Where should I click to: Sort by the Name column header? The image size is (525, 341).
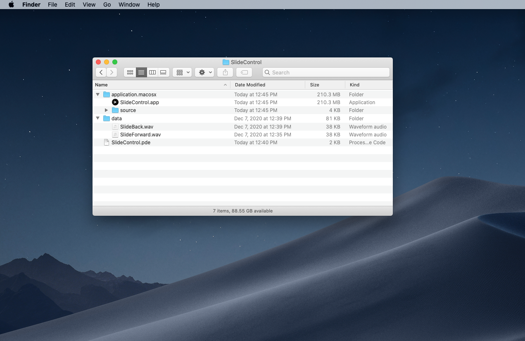(x=162, y=85)
